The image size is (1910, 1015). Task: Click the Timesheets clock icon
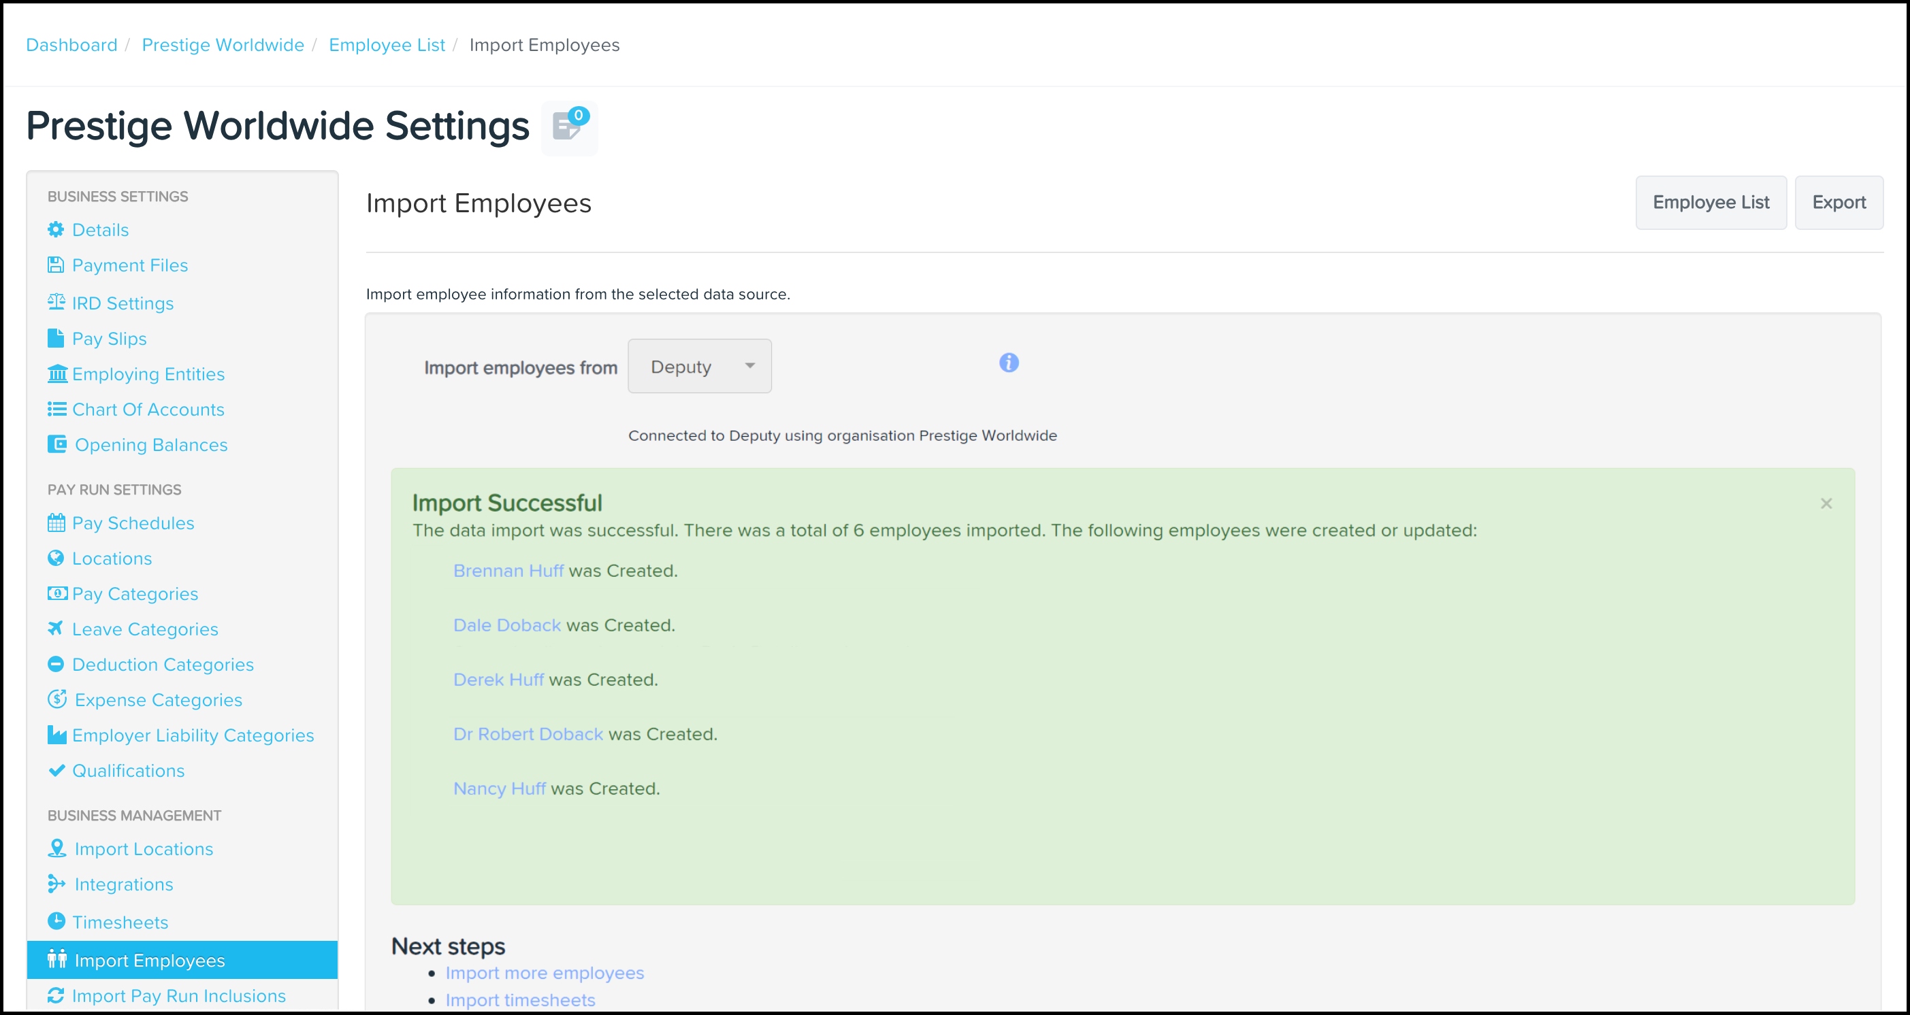point(56,921)
